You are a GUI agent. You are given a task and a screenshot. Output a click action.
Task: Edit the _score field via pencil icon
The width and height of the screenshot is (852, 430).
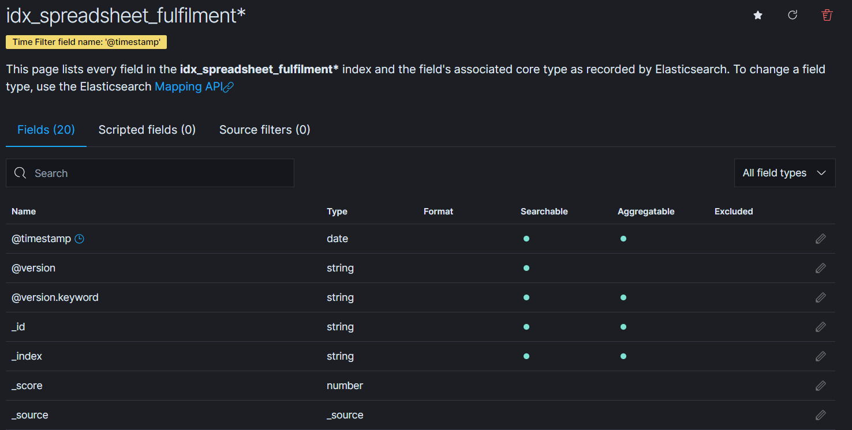click(820, 386)
